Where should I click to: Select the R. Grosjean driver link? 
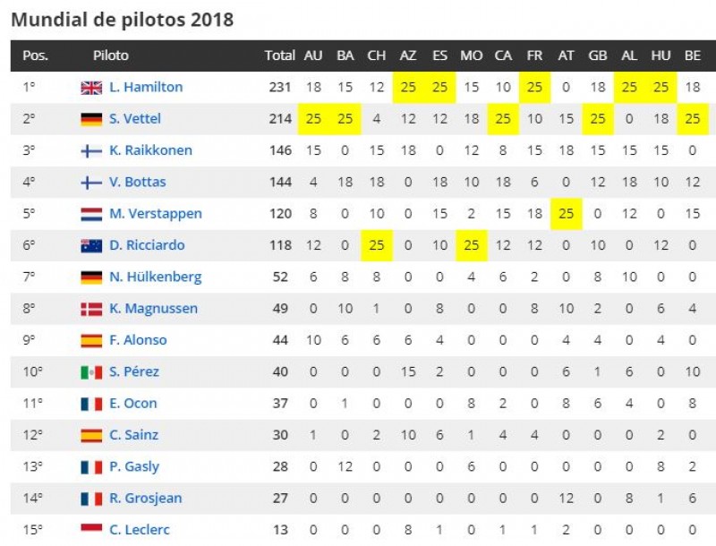tap(145, 499)
